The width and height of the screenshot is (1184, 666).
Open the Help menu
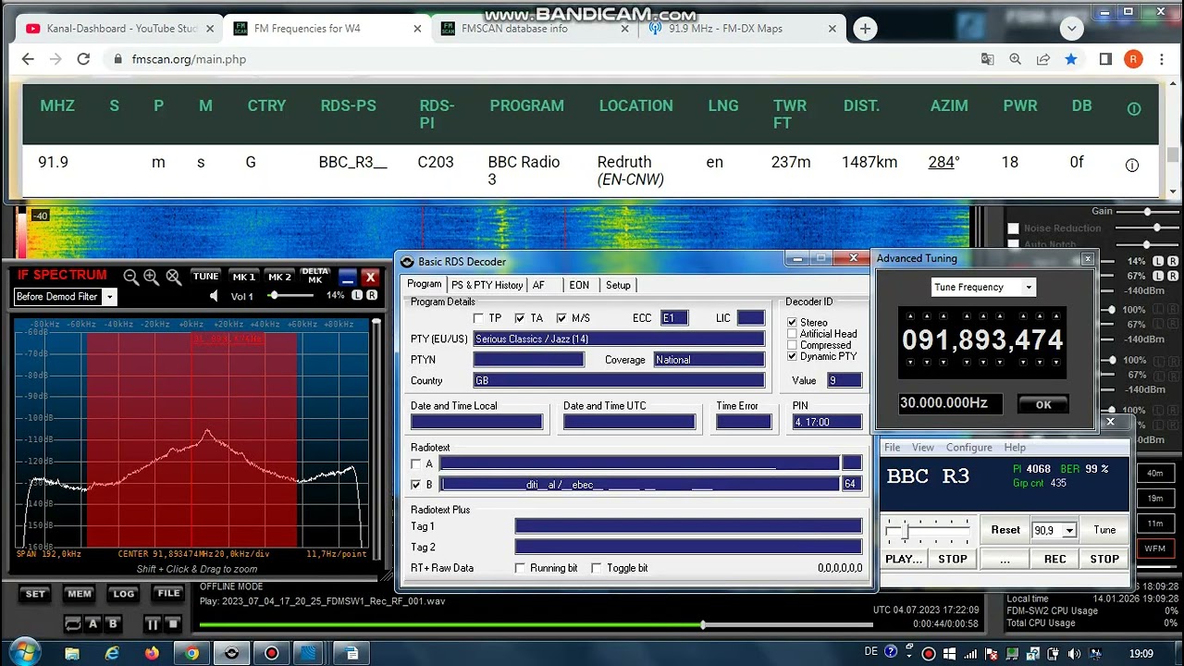tap(1015, 448)
